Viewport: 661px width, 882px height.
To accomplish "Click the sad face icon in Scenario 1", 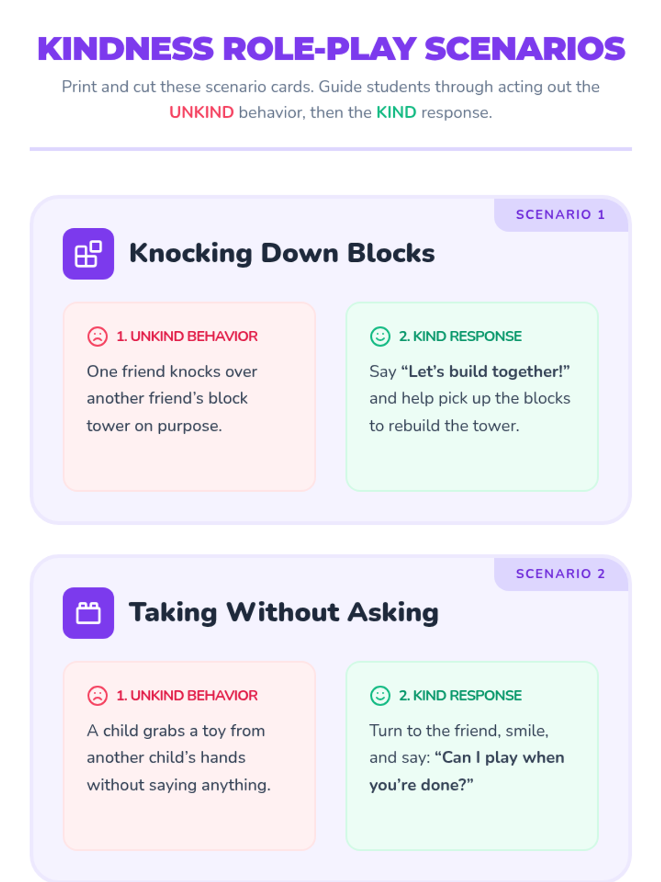I will pos(97,336).
